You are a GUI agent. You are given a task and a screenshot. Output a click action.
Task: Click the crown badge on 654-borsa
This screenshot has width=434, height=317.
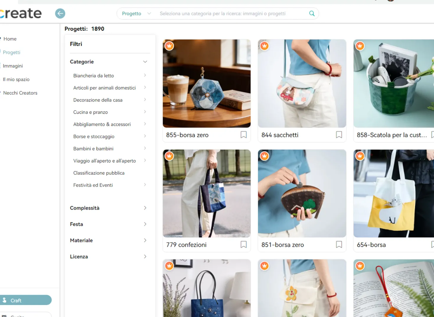360,156
